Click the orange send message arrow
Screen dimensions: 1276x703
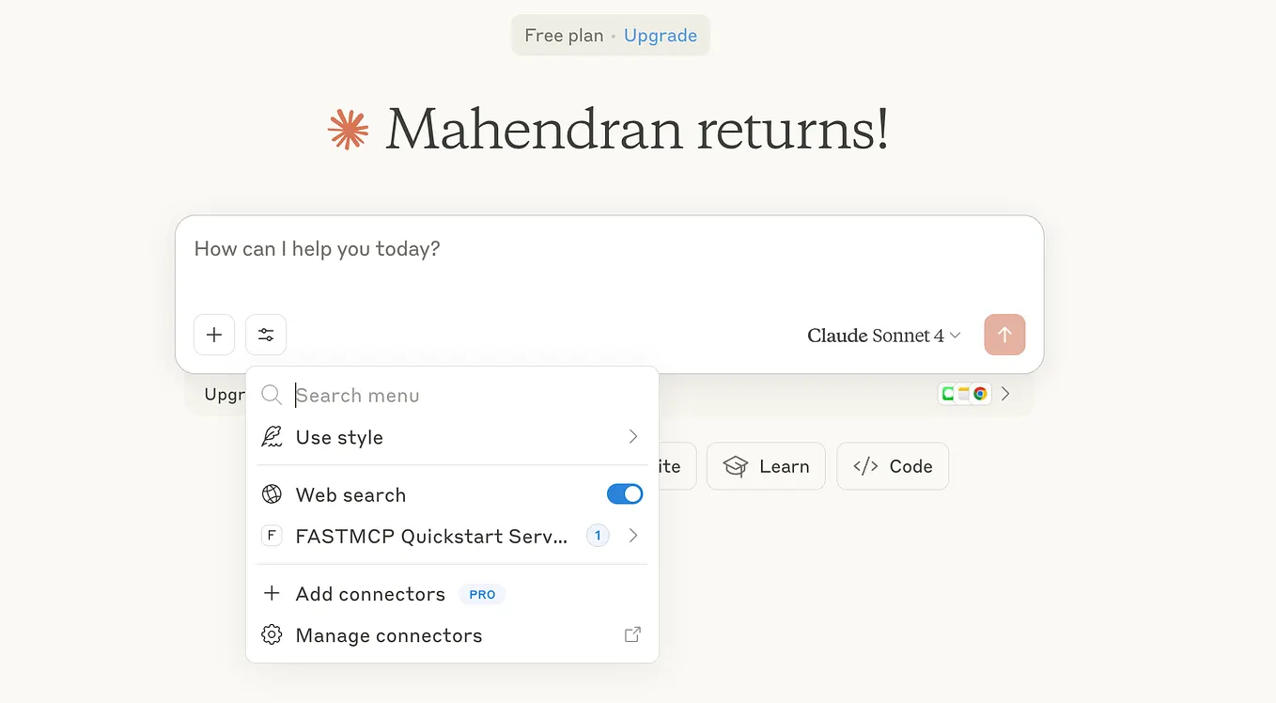click(x=1004, y=335)
